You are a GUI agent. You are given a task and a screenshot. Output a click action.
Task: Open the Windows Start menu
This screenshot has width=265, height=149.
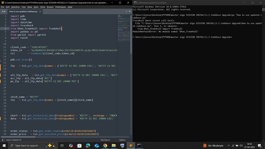click(4, 146)
